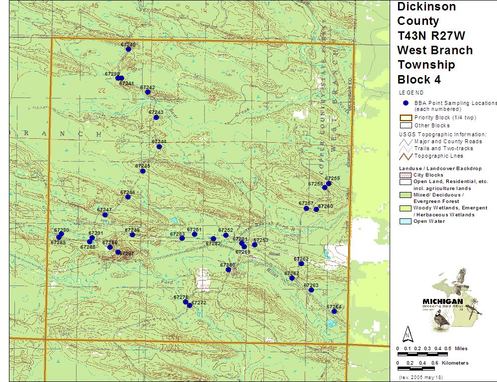This screenshot has height=382, width=497.
Task: Select sampling point 67244
Action: coord(159,147)
